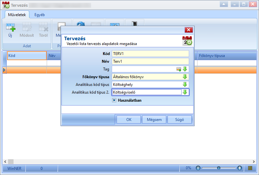This screenshot has height=175, width=259.
Task: Collapse ribbon with the up arrow button
Action: click(x=224, y=4)
